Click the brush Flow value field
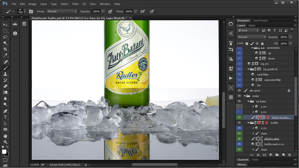Viewport: 299px width, 168px height. [x=129, y=11]
